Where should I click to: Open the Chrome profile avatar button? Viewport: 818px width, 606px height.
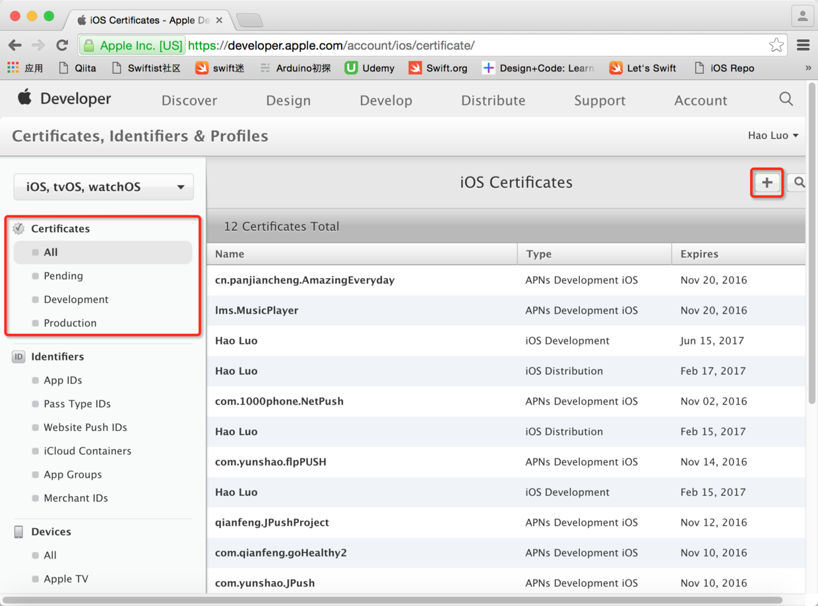click(802, 16)
